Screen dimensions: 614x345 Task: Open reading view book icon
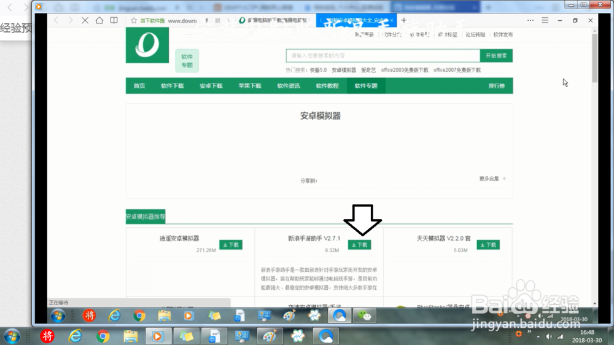click(x=114, y=20)
